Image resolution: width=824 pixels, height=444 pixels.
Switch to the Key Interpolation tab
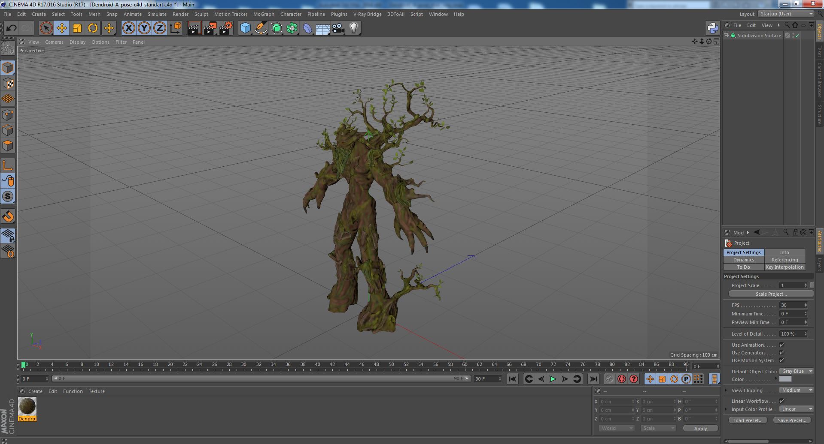784,267
